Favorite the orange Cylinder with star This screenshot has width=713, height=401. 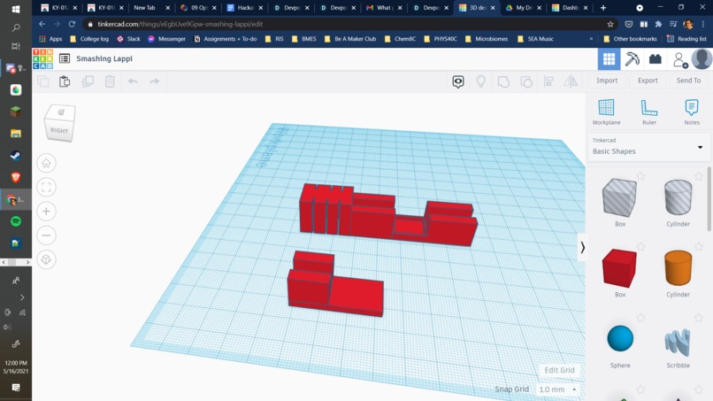(699, 247)
